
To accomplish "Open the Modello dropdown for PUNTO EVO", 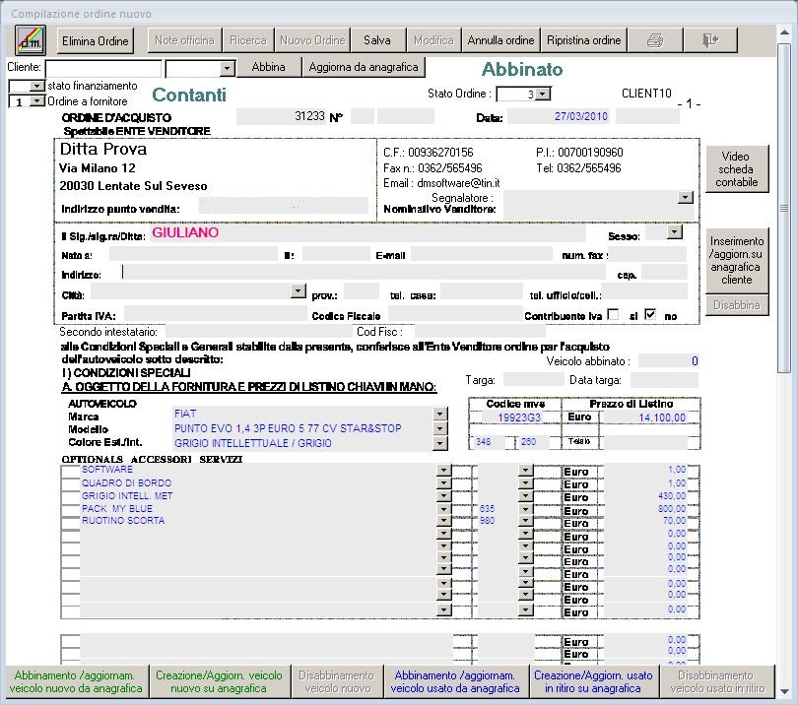I will point(440,428).
